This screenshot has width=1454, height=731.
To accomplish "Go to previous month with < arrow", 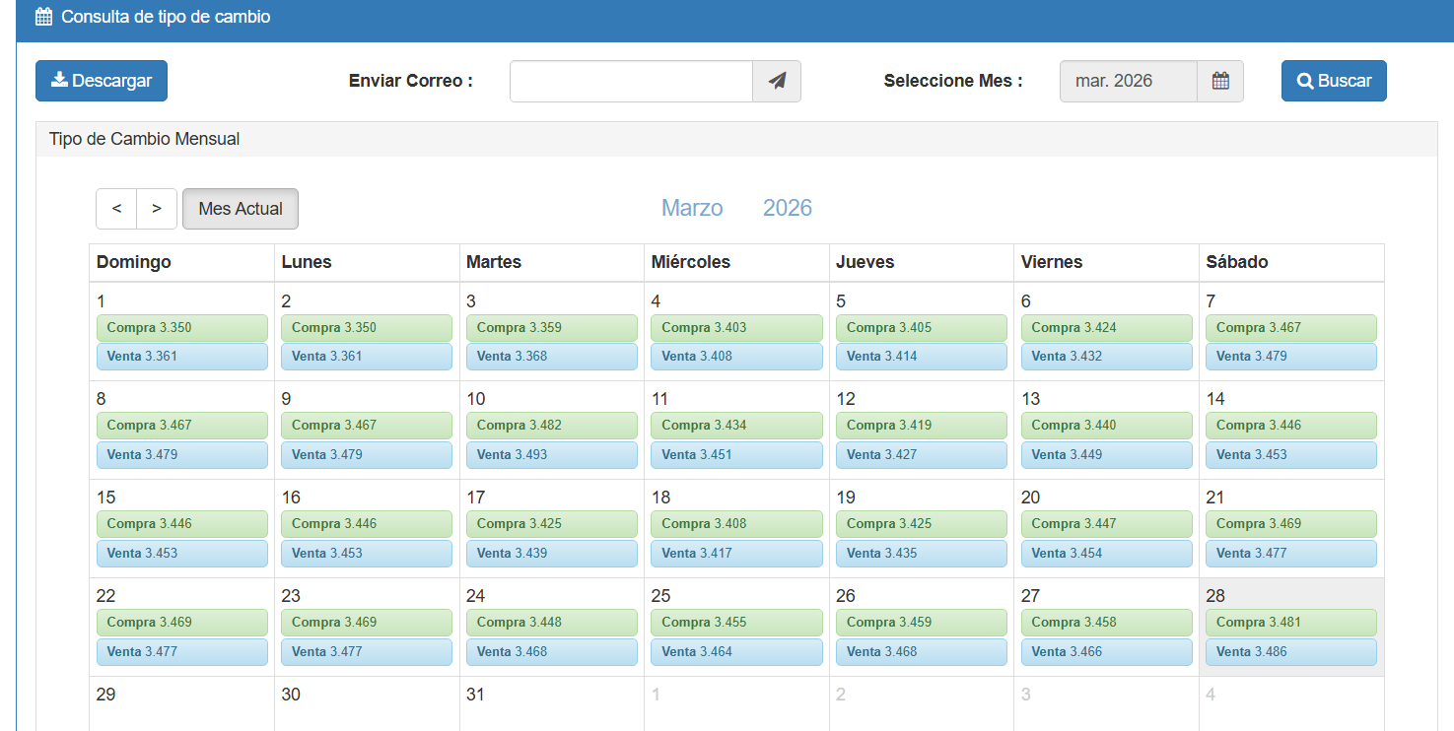I will pyautogui.click(x=116, y=209).
